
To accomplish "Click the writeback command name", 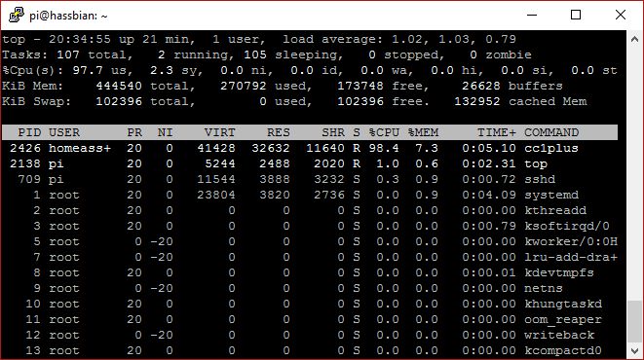I will pos(559,335).
